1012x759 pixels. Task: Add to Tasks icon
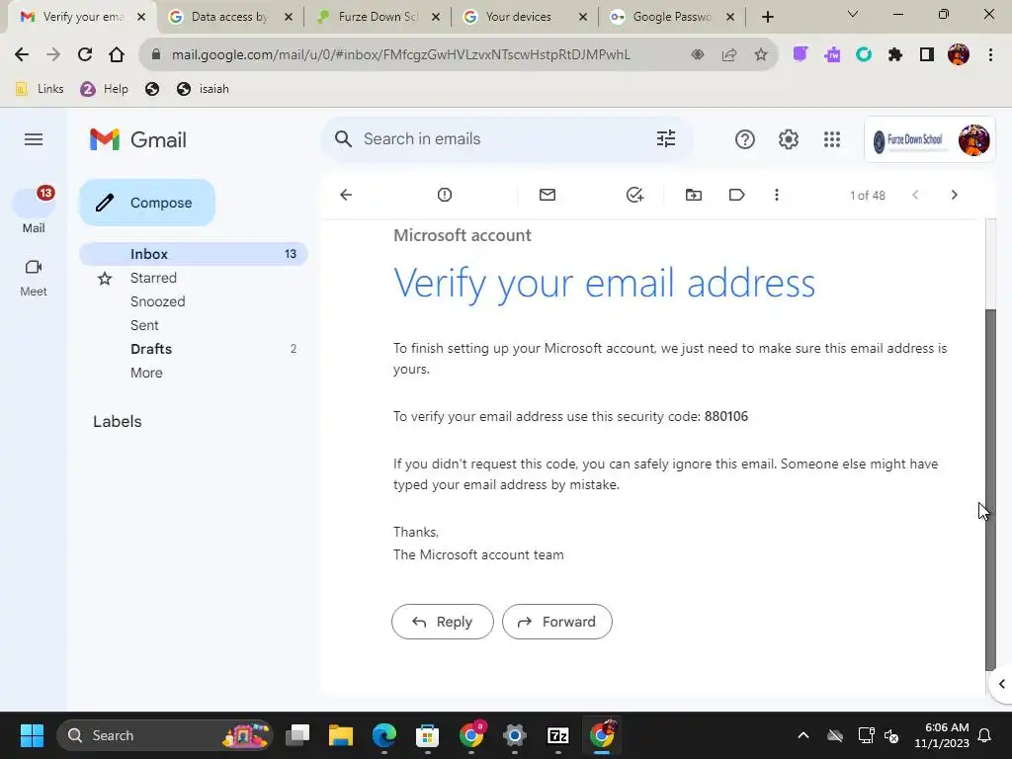[x=635, y=195]
